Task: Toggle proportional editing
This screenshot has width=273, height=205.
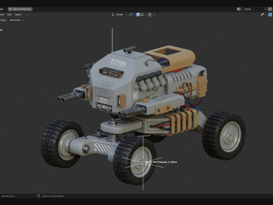Action: click(x=150, y=15)
